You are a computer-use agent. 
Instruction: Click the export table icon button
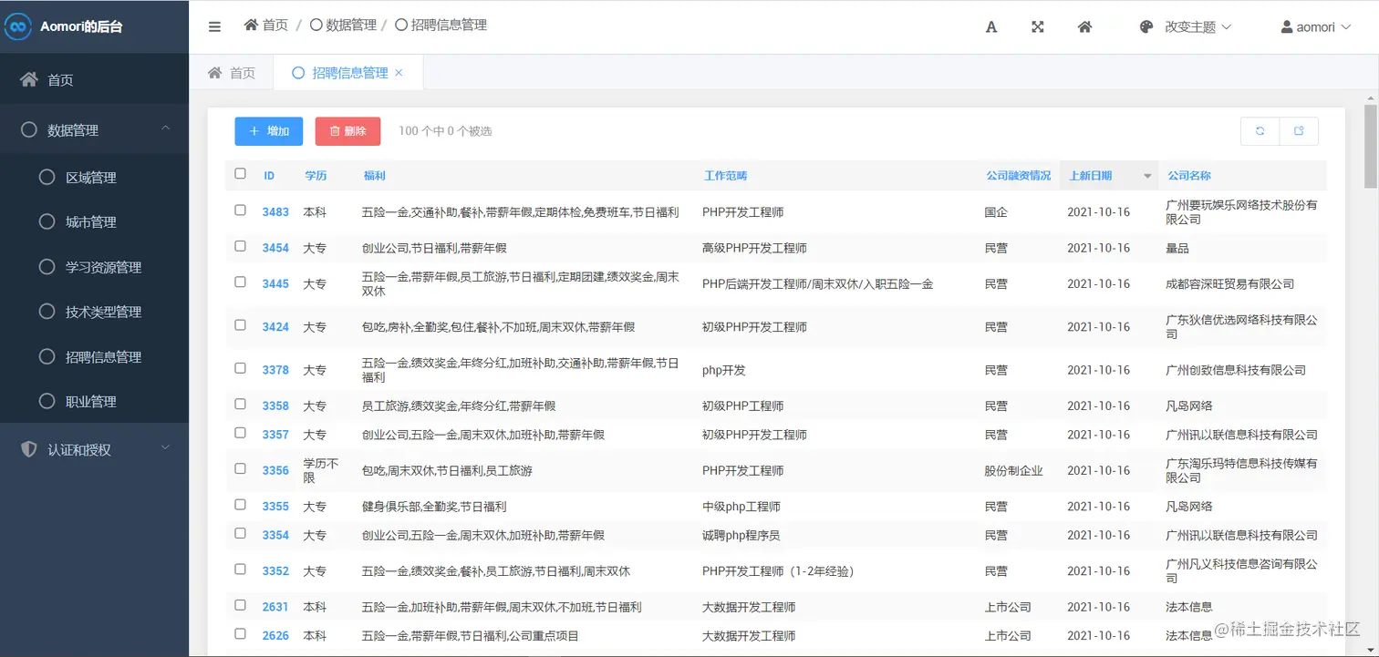point(1299,131)
